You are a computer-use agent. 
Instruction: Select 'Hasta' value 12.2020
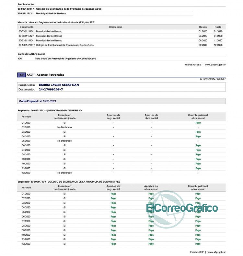[218, 45]
